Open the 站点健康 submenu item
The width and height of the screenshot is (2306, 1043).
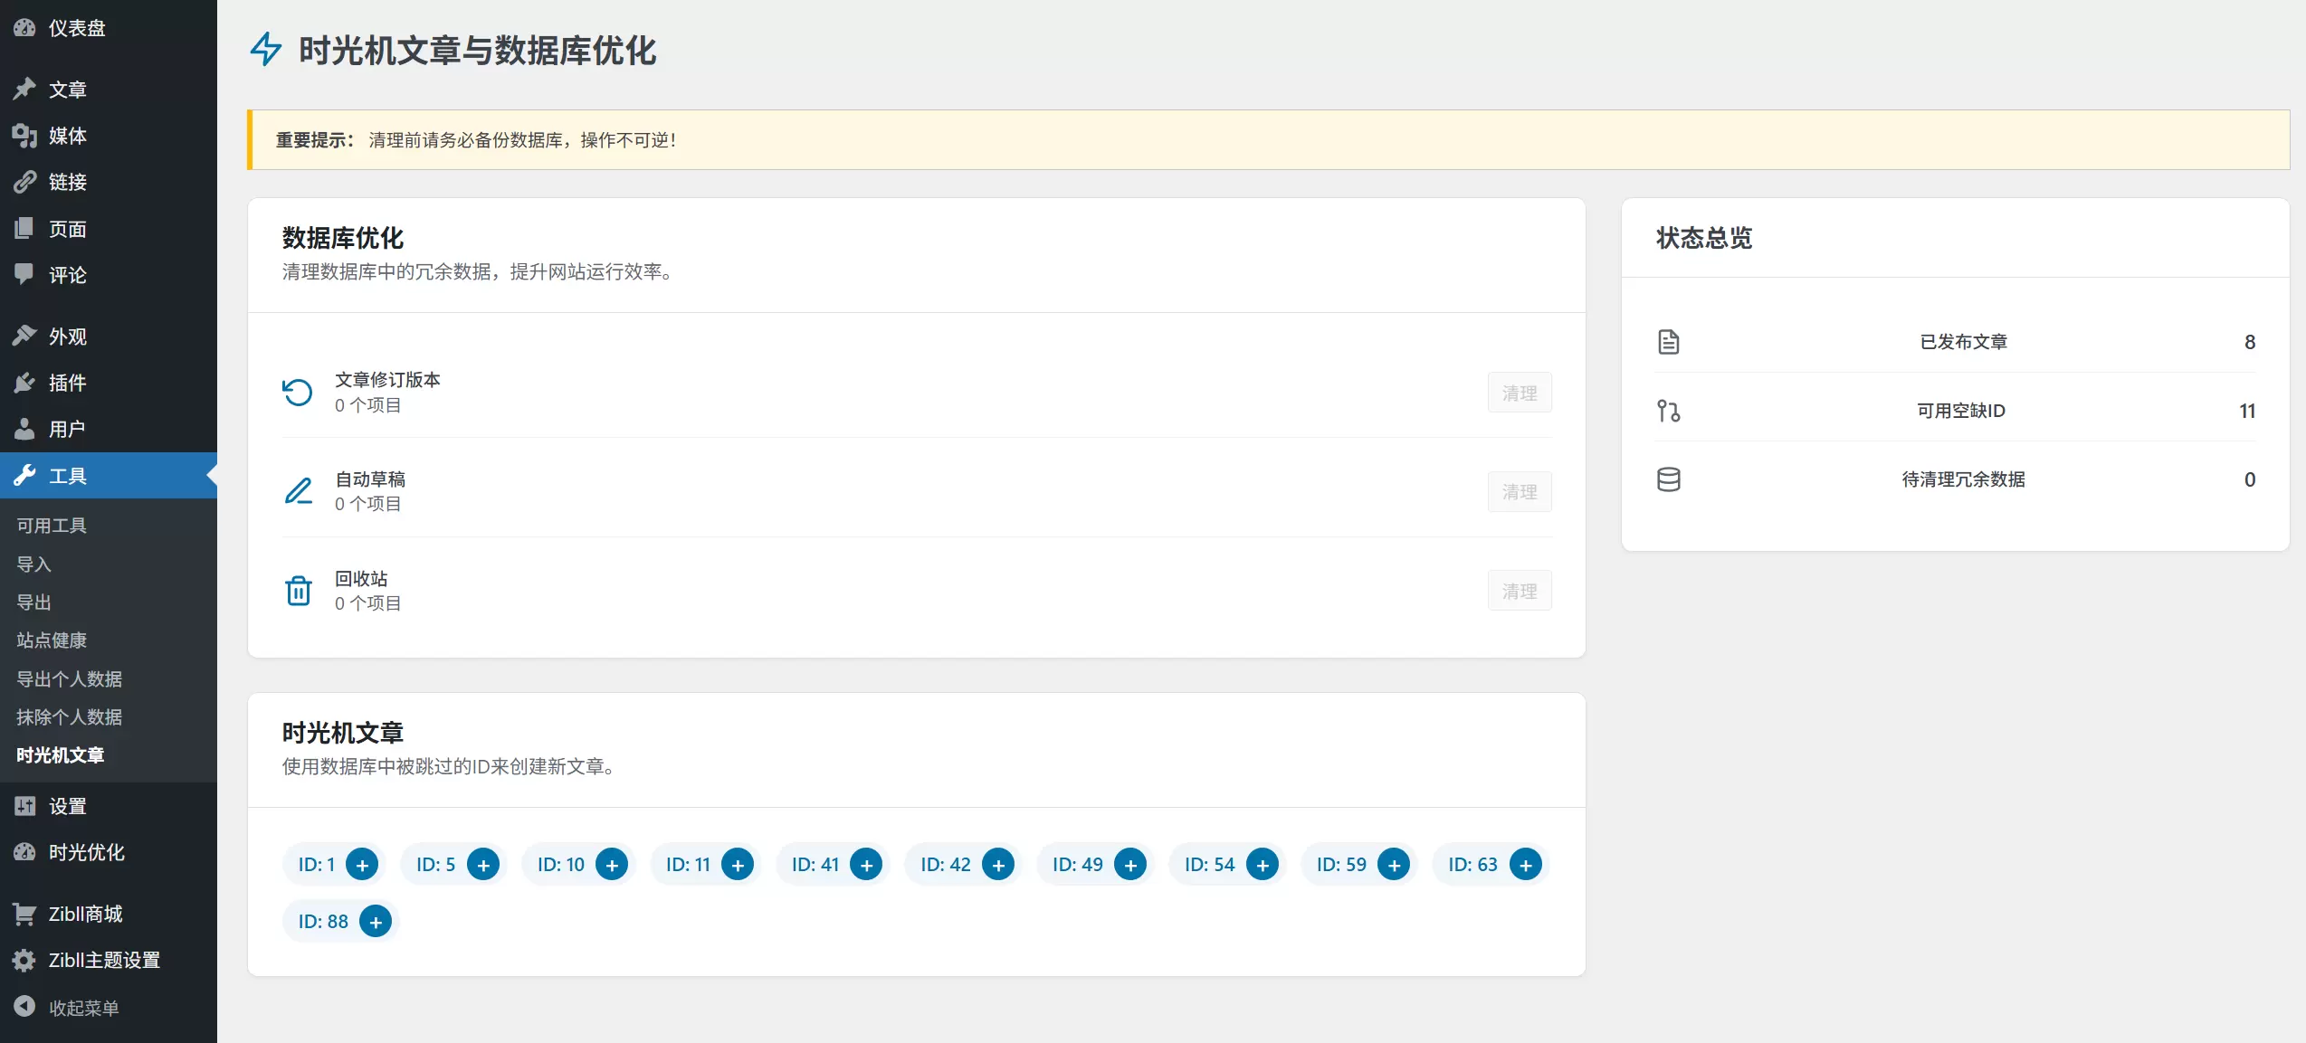pos(52,640)
